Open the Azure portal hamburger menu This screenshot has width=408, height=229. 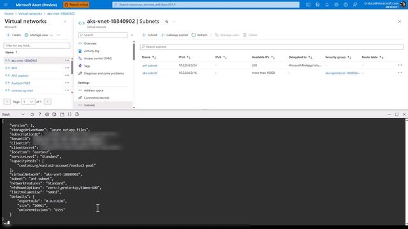(x=6, y=4)
